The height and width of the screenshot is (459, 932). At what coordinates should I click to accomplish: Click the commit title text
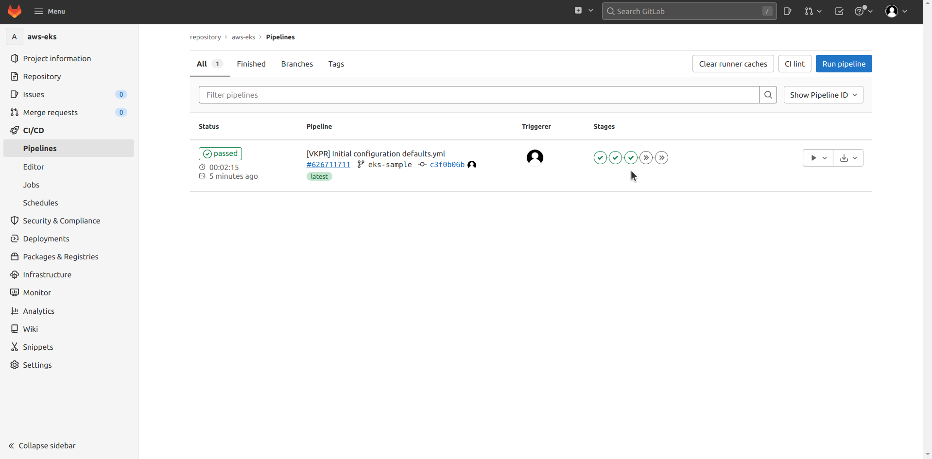(x=376, y=153)
